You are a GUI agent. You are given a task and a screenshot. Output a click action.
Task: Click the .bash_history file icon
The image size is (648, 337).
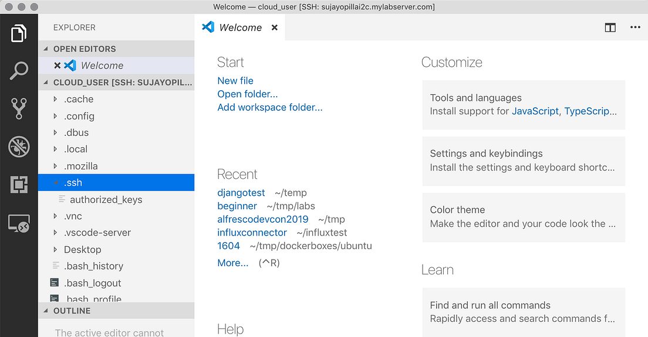[56, 265]
